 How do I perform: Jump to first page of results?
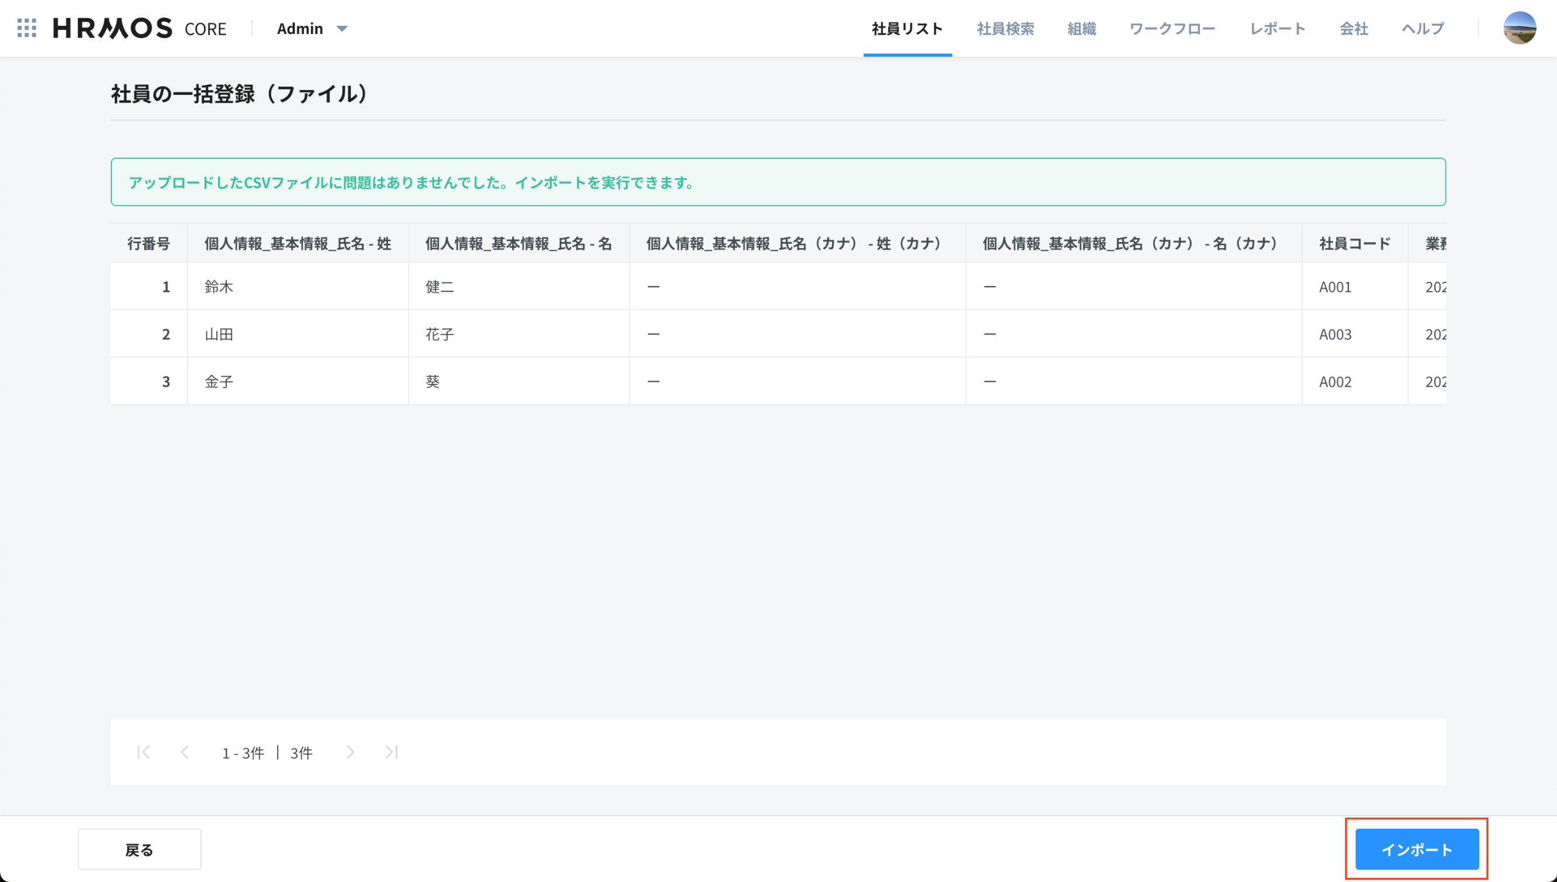tap(144, 752)
